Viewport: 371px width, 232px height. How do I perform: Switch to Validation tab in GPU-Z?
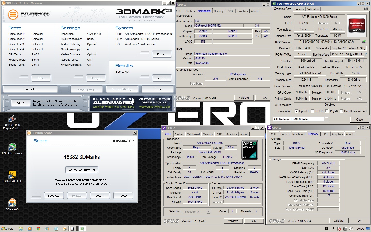[313, 9]
